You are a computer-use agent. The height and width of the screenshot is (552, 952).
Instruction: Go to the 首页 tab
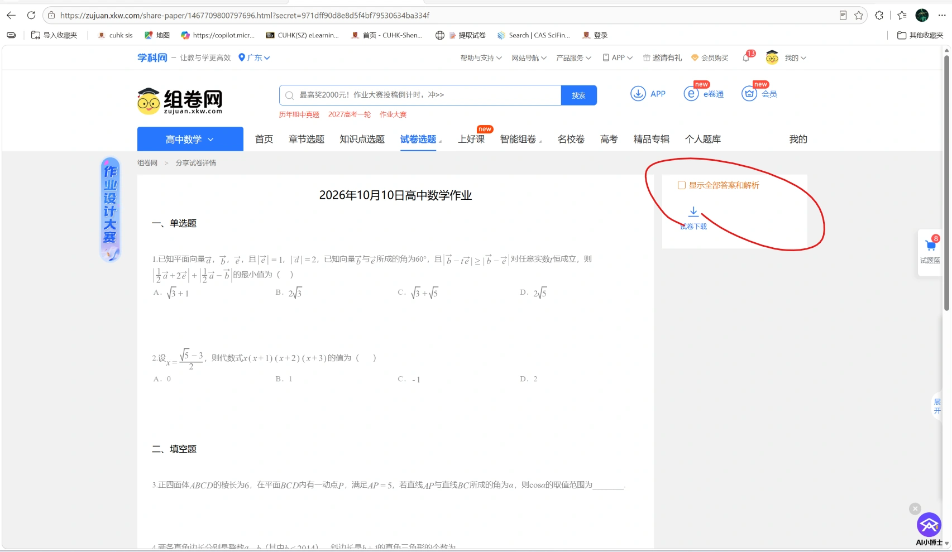(264, 139)
